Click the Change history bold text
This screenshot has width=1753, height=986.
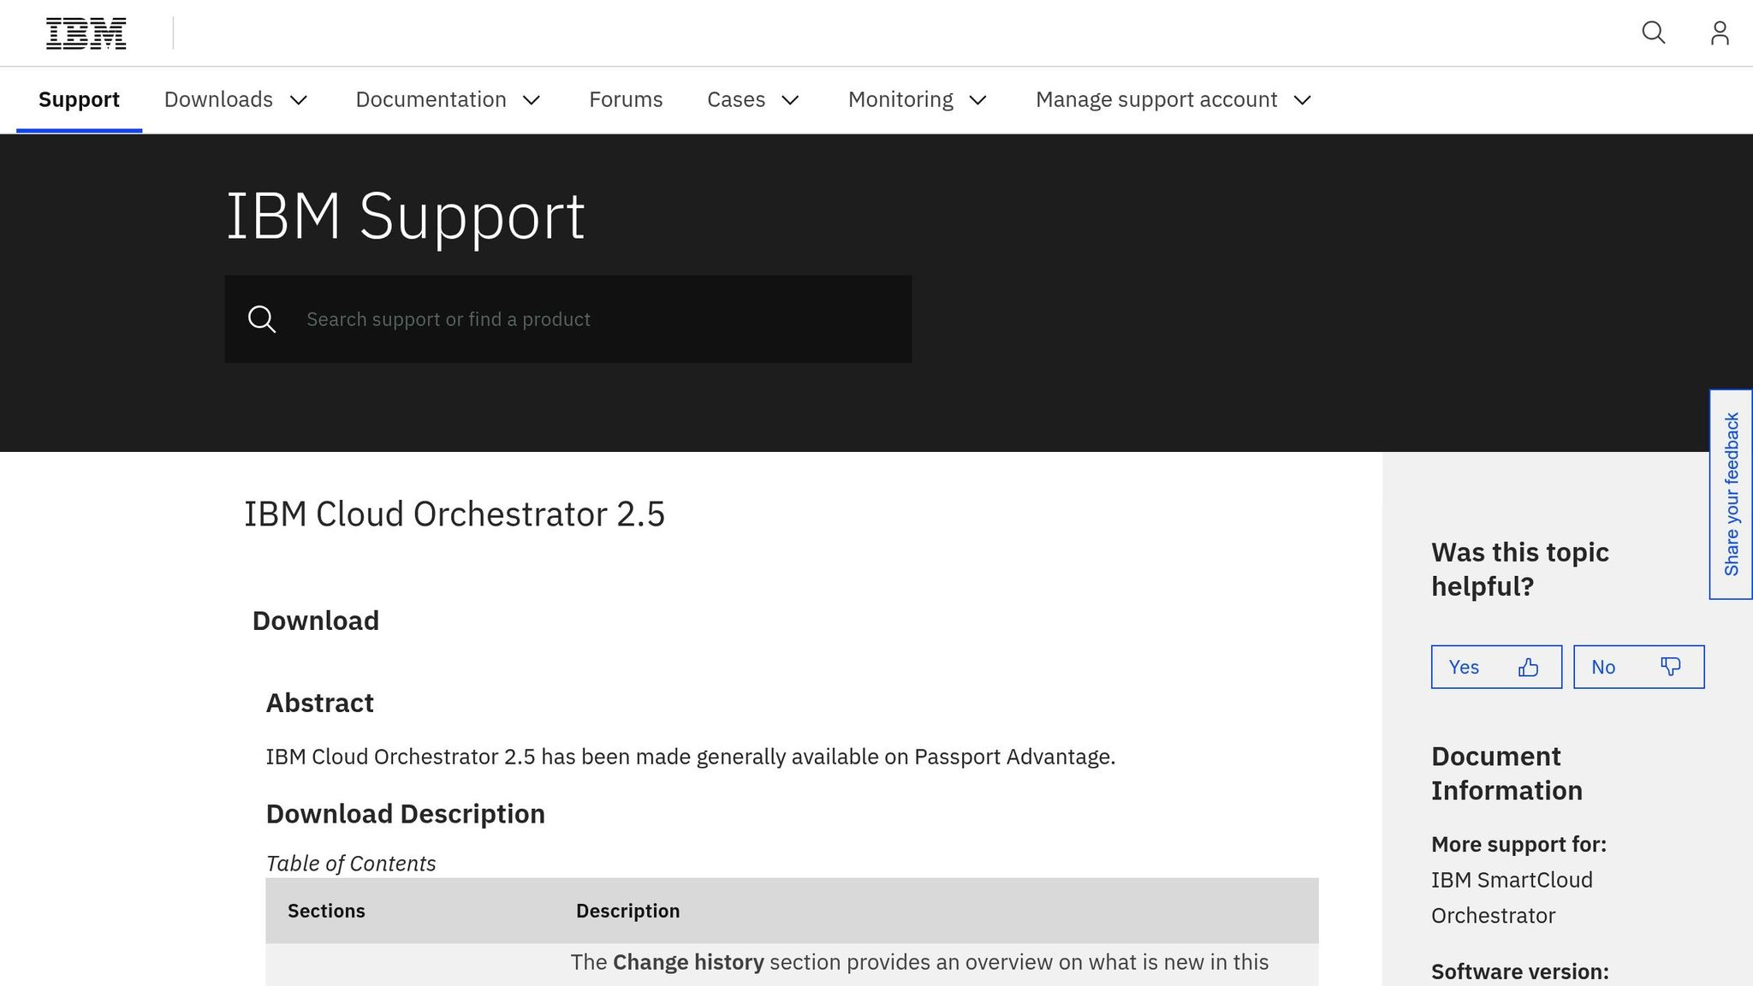pyautogui.click(x=688, y=962)
